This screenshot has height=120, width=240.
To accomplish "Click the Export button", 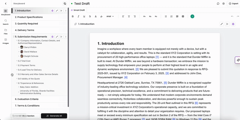I will pyautogui.click(x=233, y=4).
